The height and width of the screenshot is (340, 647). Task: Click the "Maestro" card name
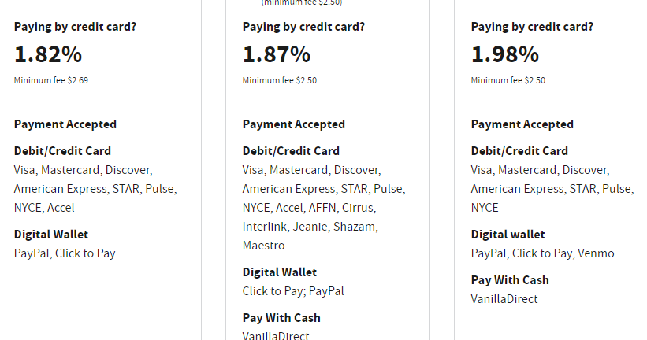264,246
